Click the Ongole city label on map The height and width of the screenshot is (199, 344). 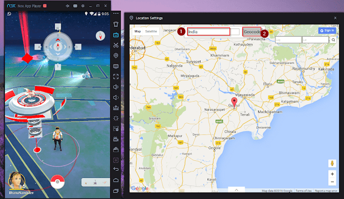tap(214, 148)
